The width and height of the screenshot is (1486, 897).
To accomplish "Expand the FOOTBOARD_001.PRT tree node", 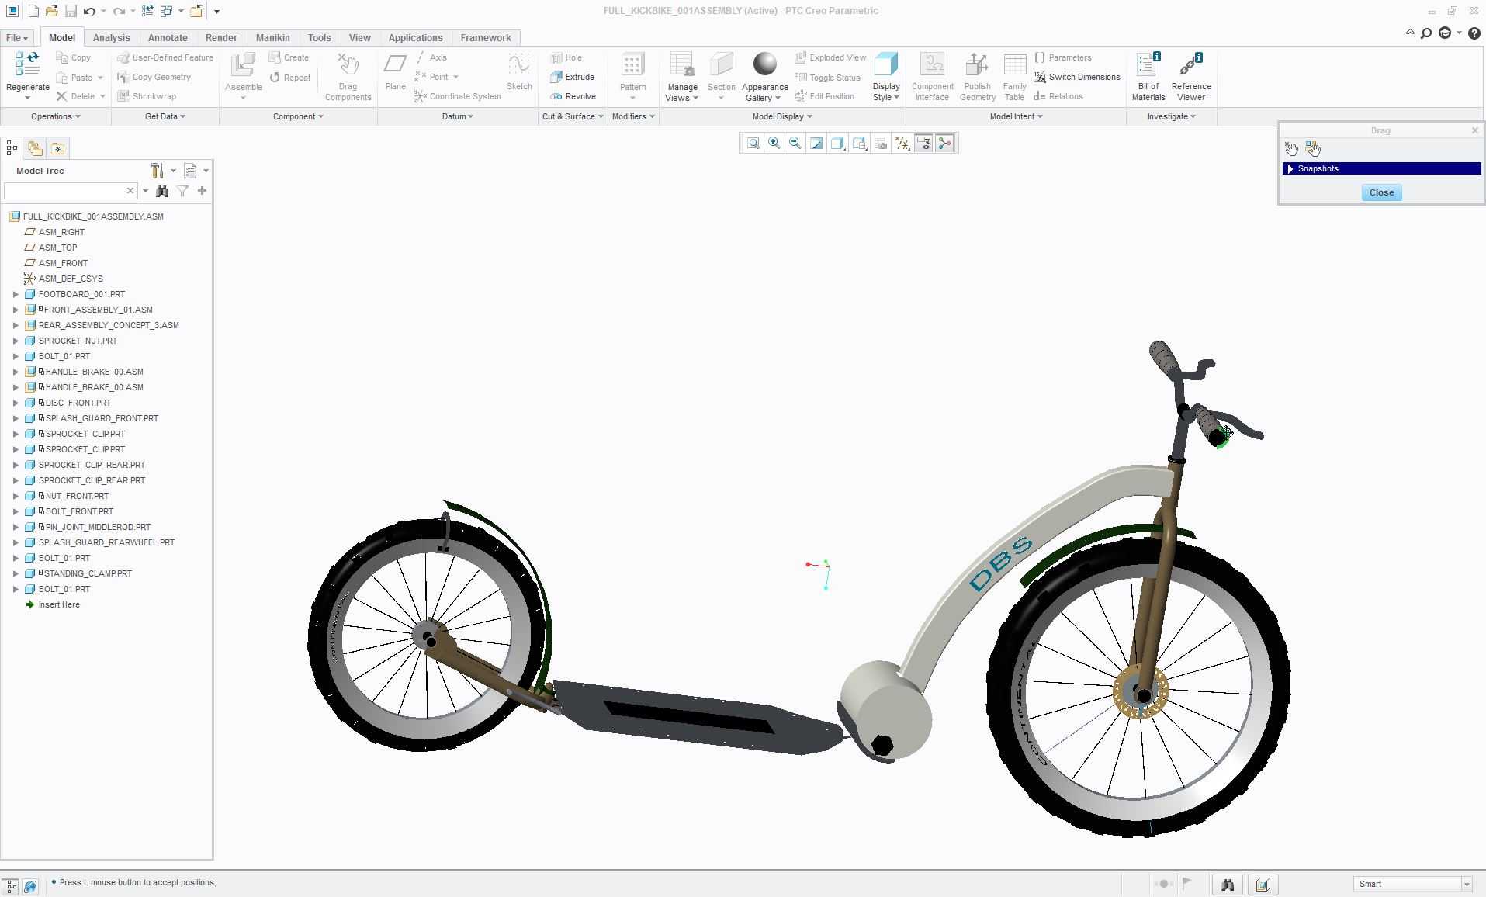I will pos(16,294).
